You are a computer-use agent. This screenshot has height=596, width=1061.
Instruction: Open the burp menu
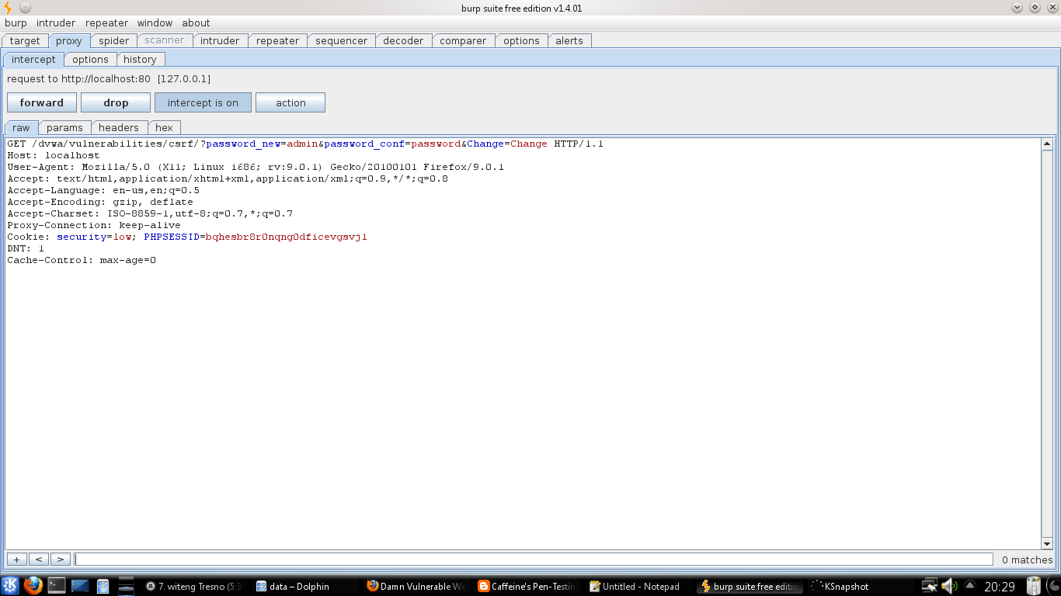[16, 23]
